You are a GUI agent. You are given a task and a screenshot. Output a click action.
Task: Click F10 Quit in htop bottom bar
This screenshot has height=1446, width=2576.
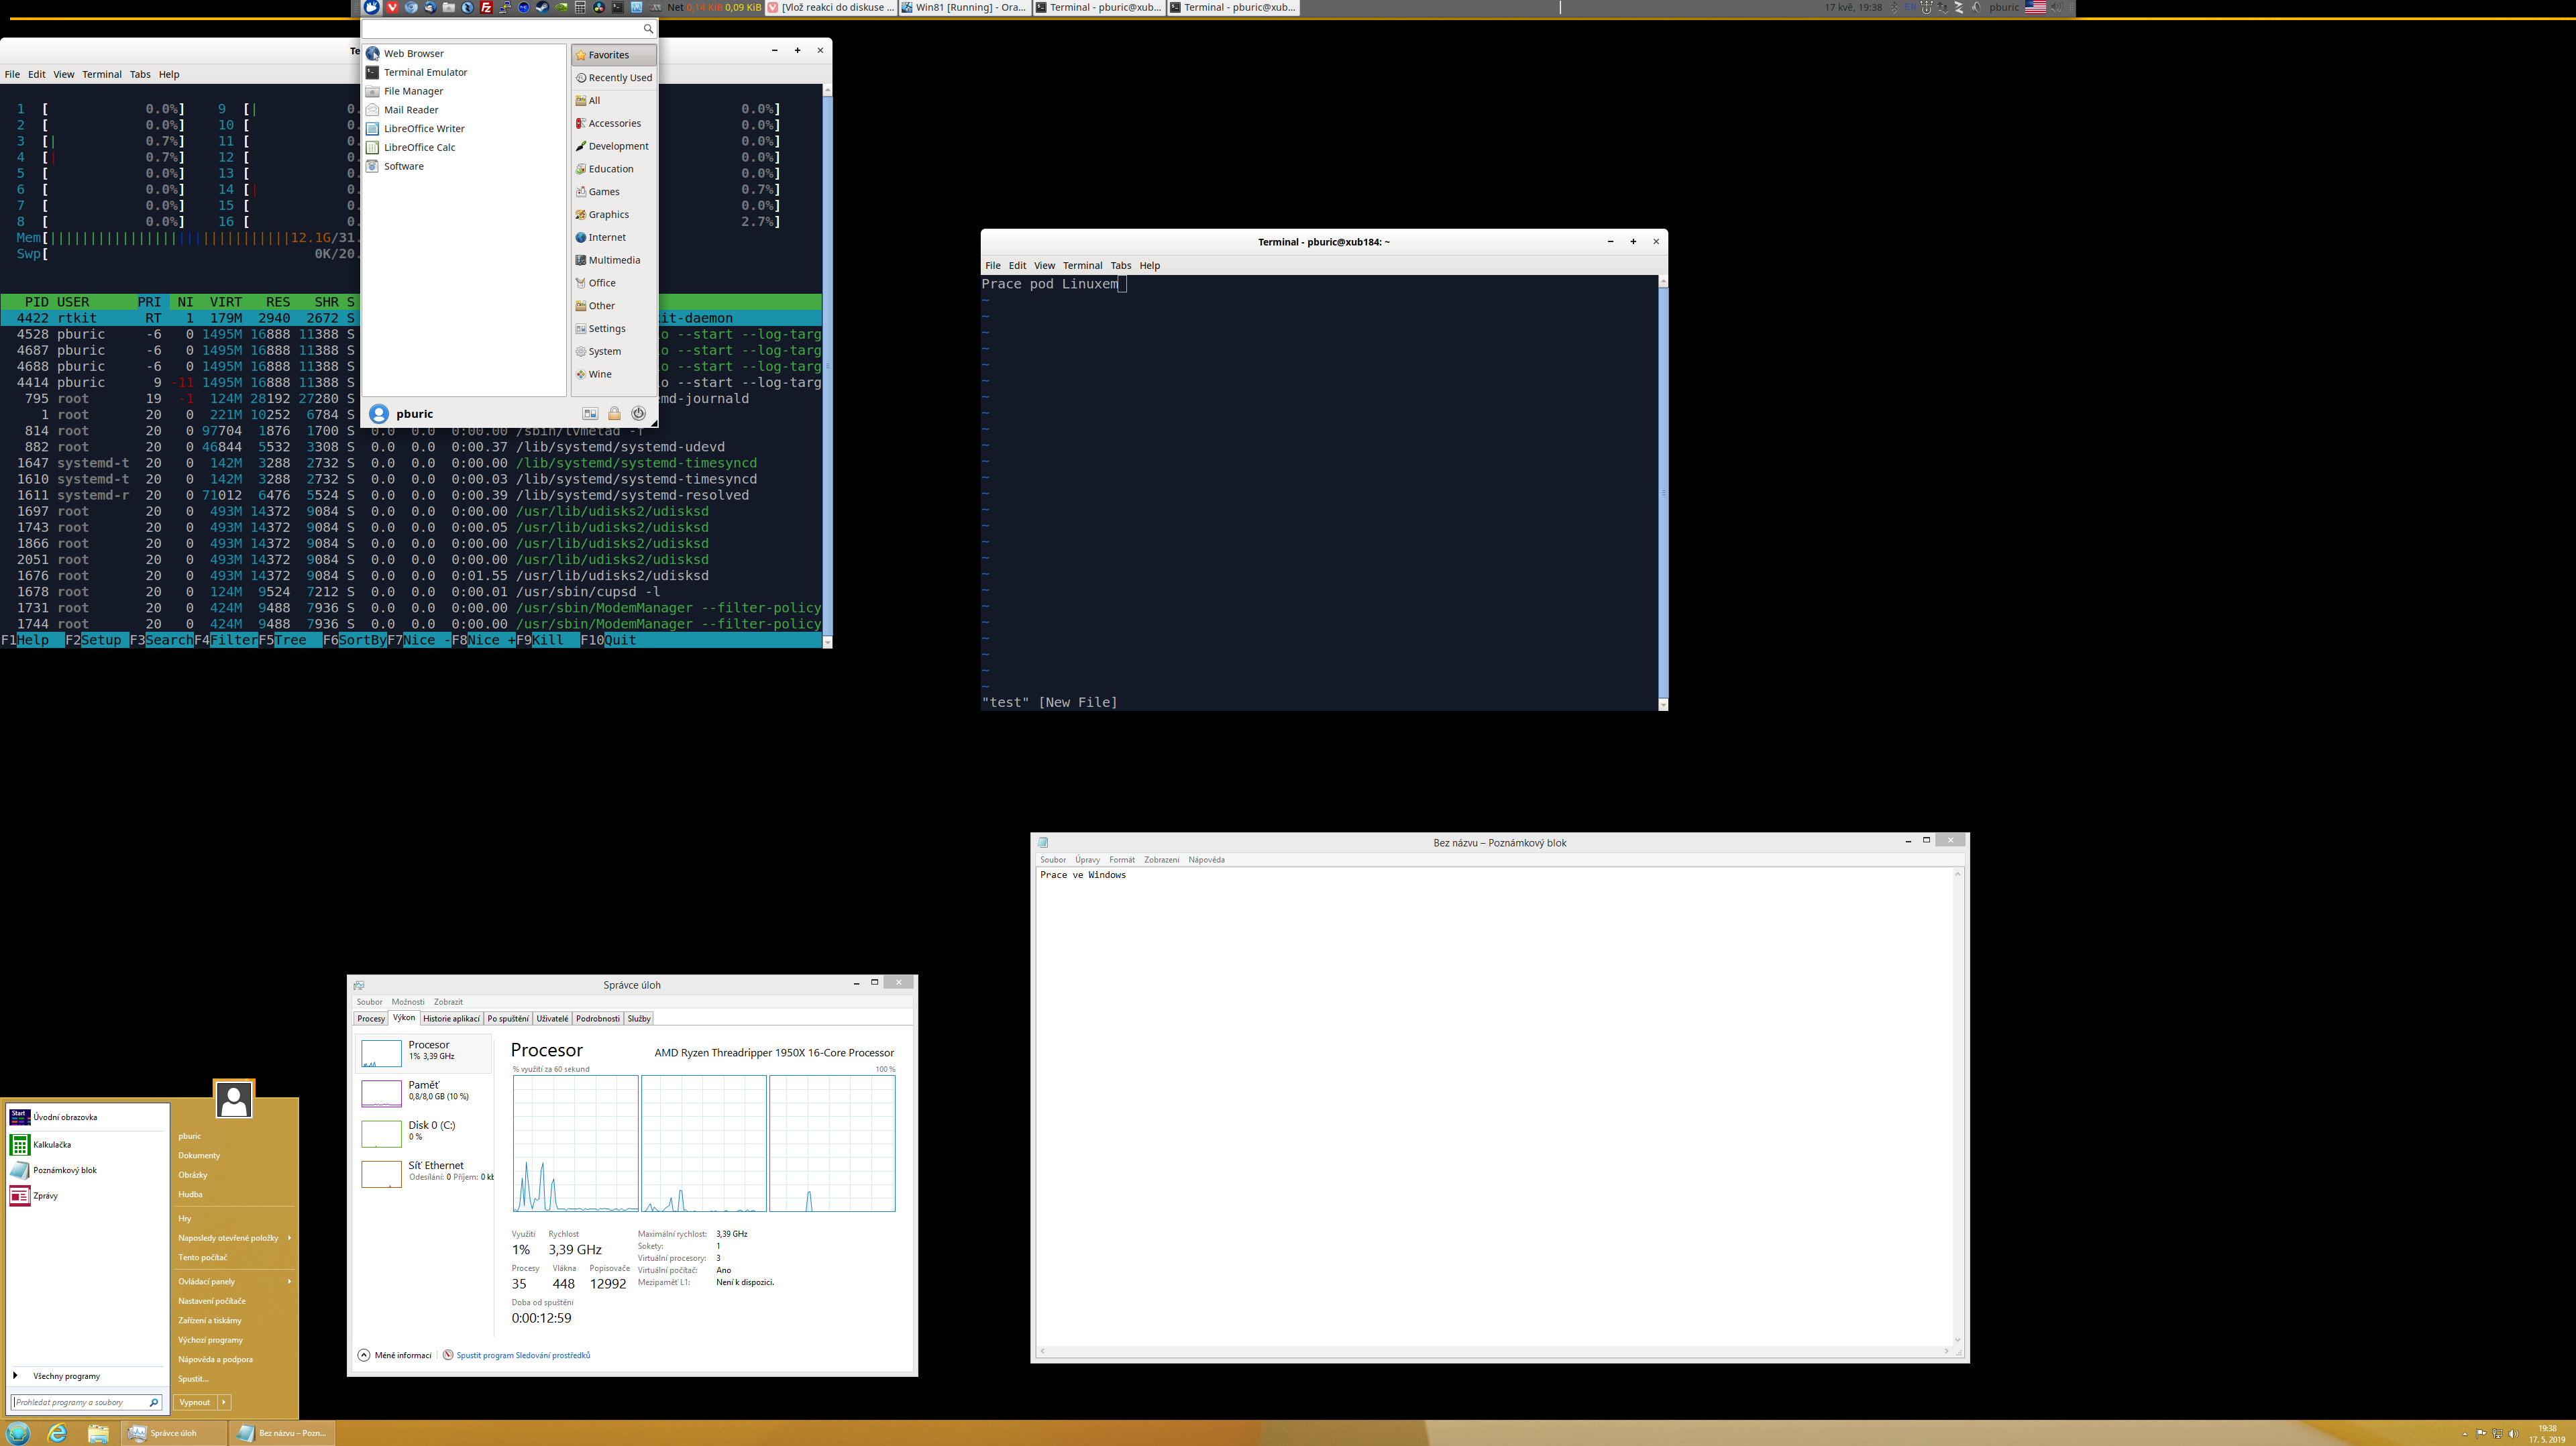tap(608, 640)
